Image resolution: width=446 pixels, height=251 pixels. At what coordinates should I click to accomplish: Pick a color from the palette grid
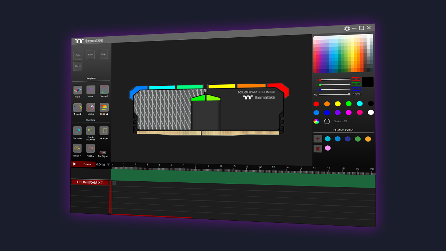(x=343, y=53)
